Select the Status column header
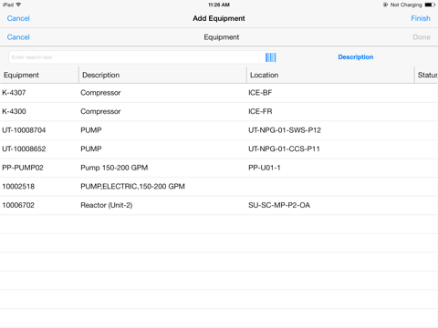Screen dimensions: 438x328 click(x=426, y=75)
